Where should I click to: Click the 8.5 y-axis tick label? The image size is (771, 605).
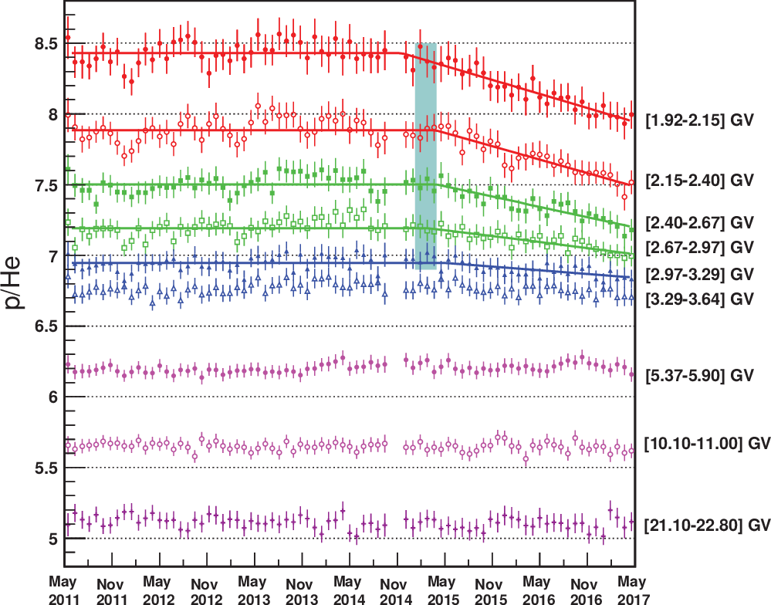(46, 44)
